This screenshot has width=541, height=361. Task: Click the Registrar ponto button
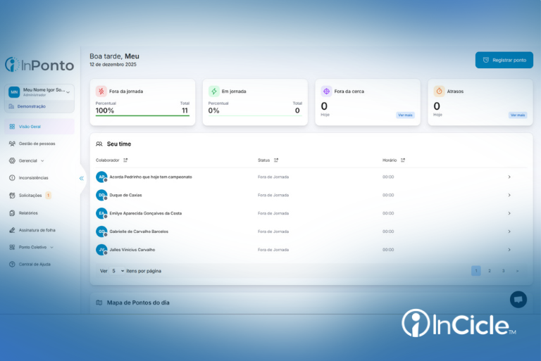click(504, 60)
